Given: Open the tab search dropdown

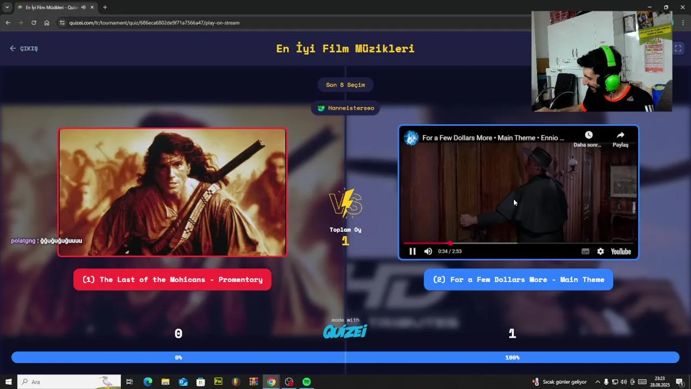Looking at the screenshot, I should click(x=7, y=8).
